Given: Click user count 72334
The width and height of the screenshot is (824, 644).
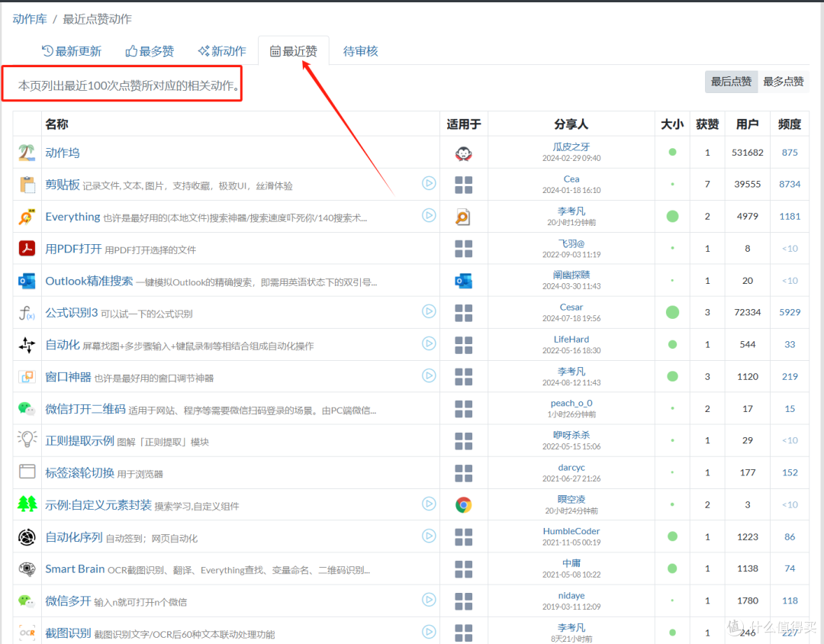Looking at the screenshot, I should 747,312.
